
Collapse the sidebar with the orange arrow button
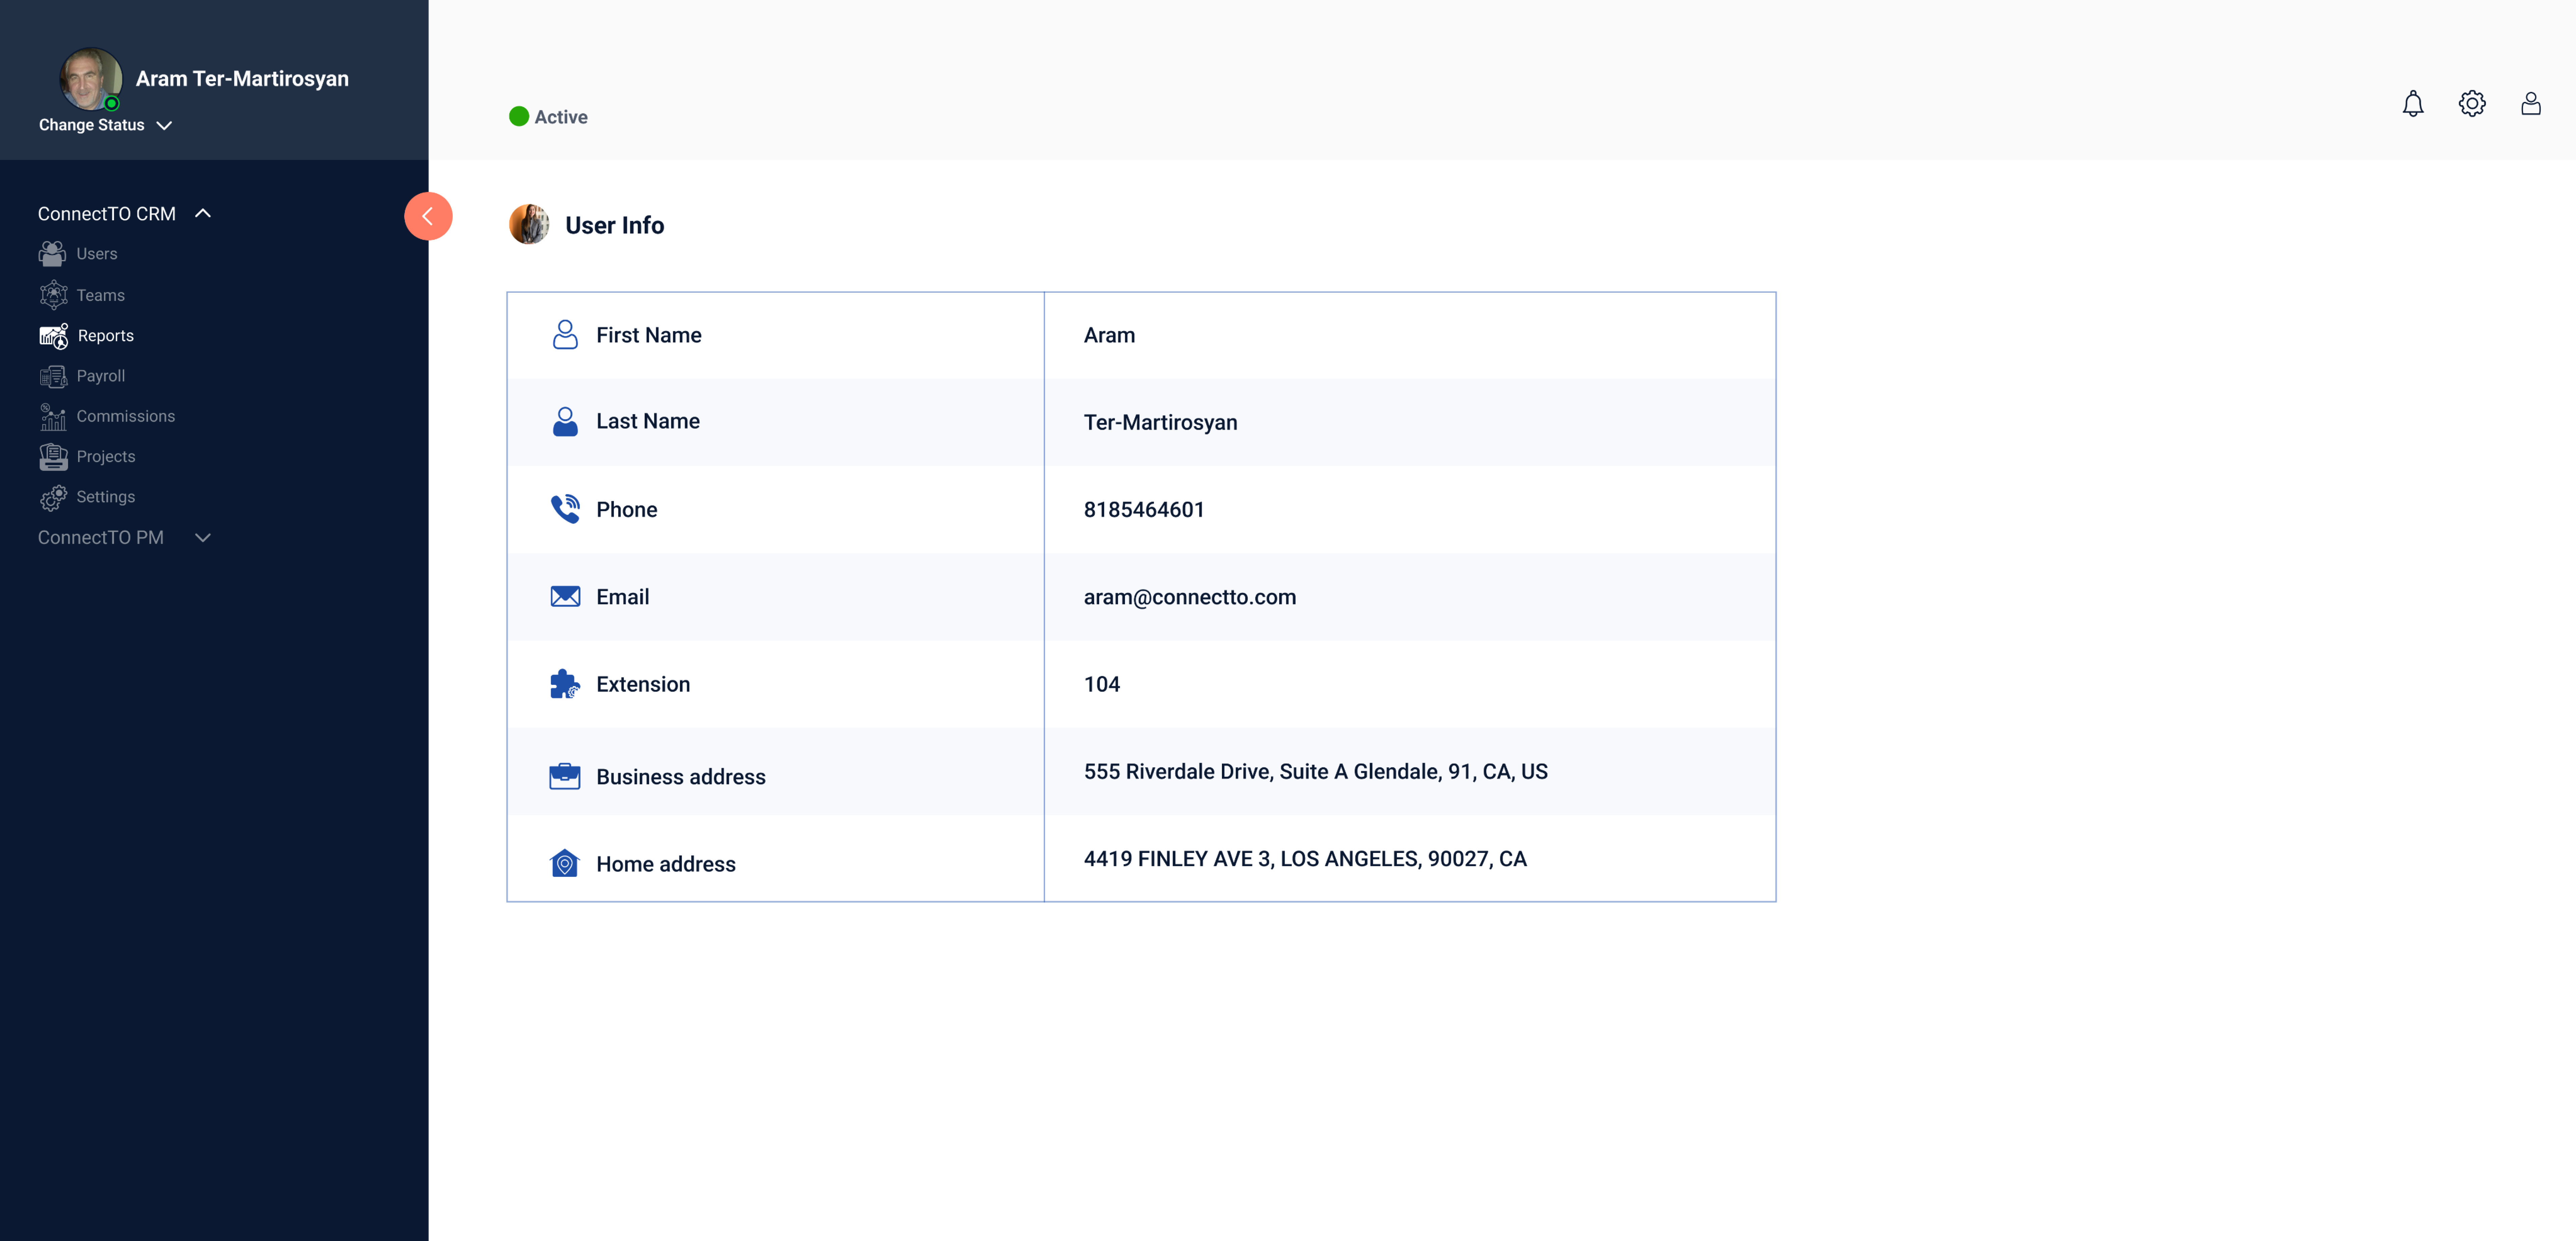tap(428, 216)
